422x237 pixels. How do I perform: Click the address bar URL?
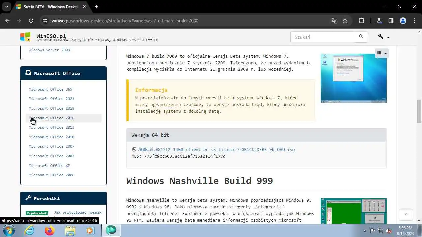coord(125,21)
